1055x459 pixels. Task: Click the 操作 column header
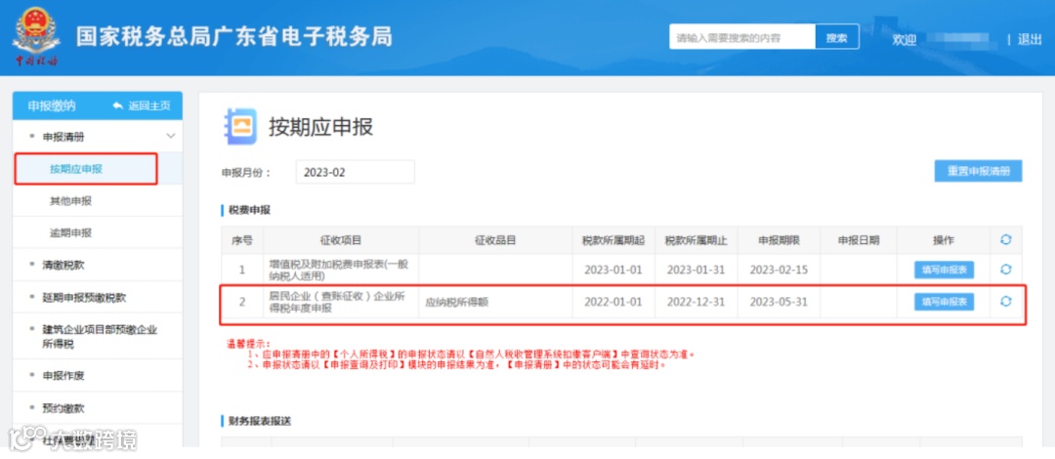(x=944, y=240)
